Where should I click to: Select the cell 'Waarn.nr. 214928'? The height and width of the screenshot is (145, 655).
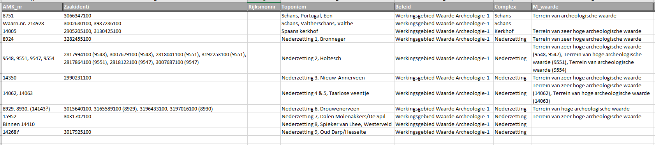click(32, 23)
